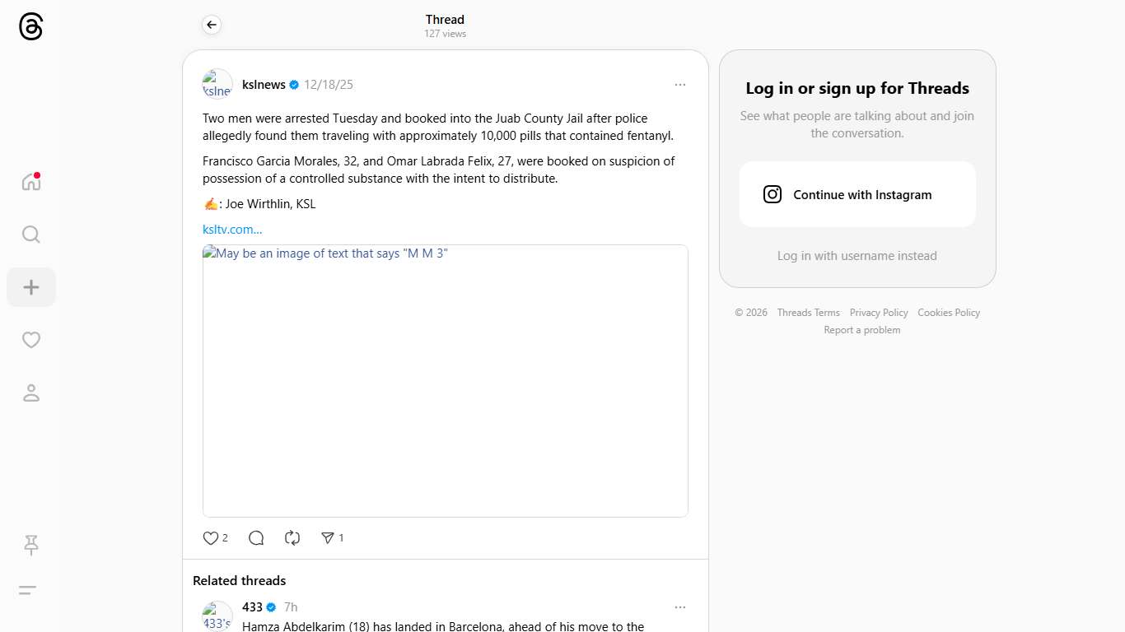Image resolution: width=1125 pixels, height=632 pixels.
Task: Expand options for the 433 thread
Action: click(x=679, y=607)
